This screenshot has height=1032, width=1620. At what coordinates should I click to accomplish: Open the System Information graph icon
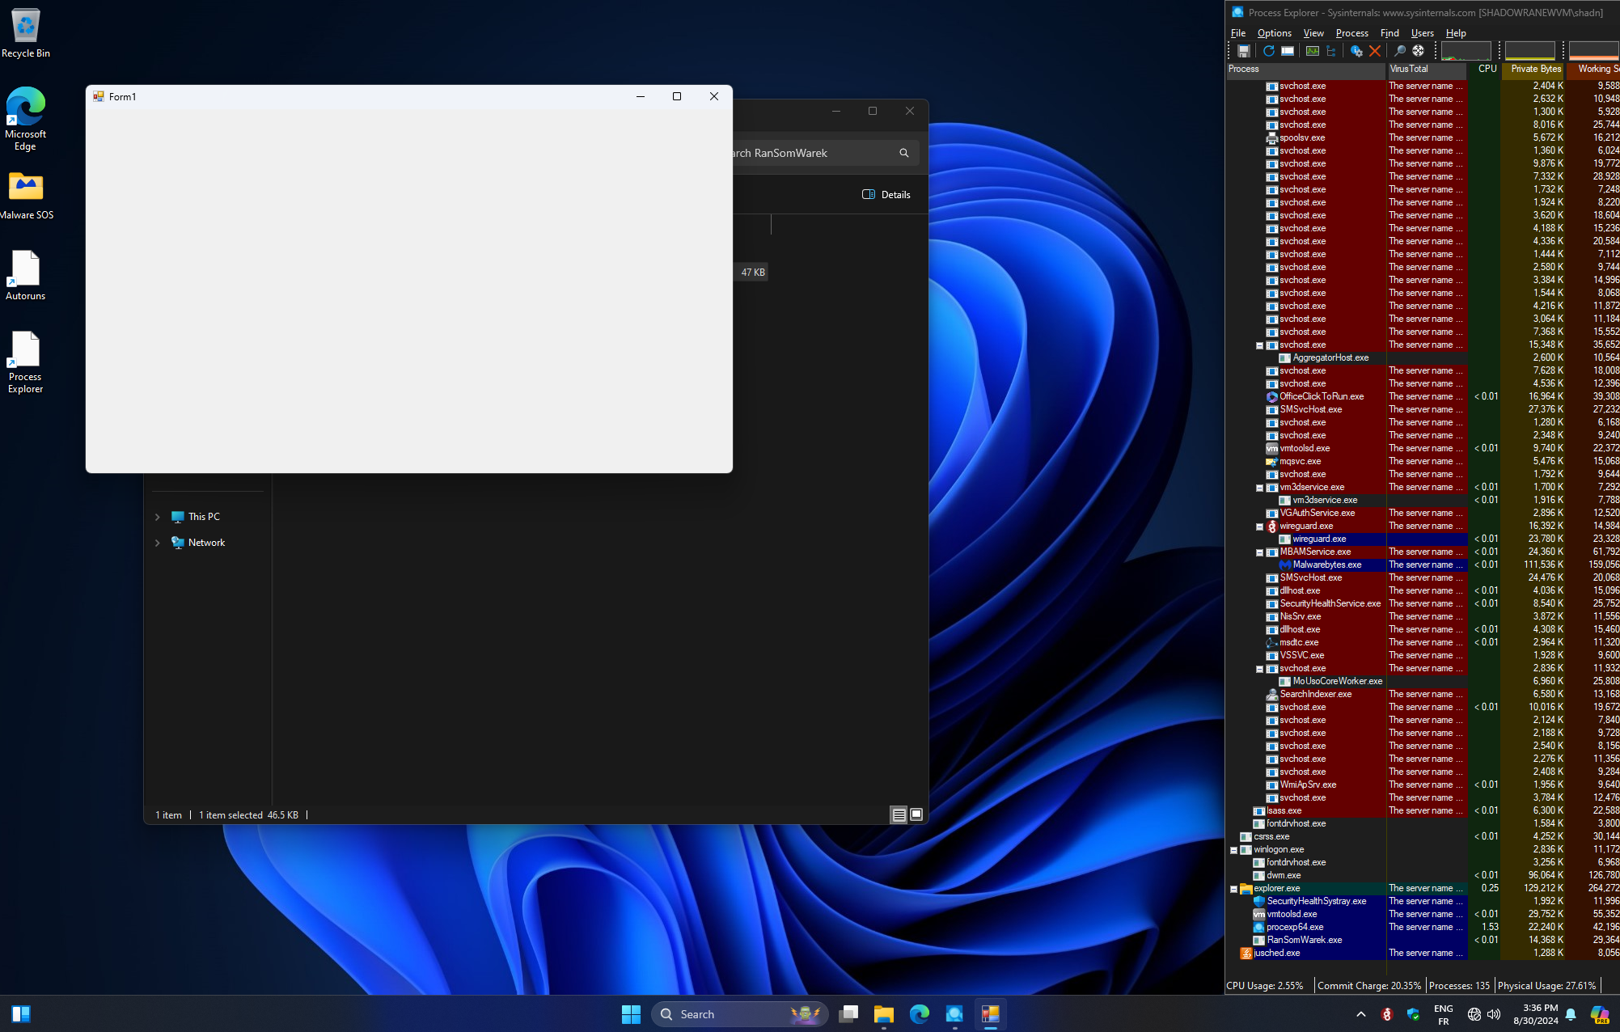[1312, 51]
